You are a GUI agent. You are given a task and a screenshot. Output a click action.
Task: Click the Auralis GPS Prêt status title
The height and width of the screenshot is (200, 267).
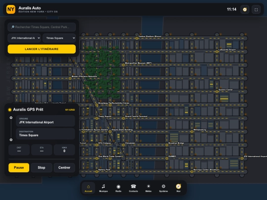28,110
